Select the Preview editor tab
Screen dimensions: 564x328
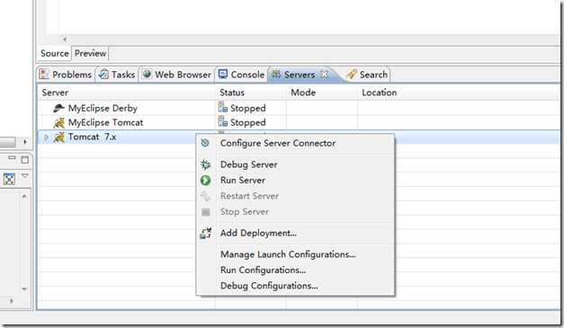(90, 54)
